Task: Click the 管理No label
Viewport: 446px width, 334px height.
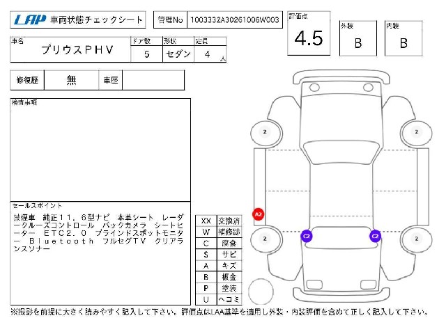Action: 170,20
